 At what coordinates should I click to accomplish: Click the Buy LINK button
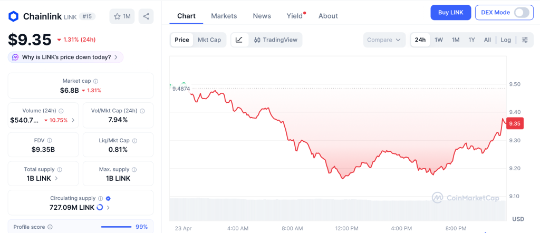pyautogui.click(x=450, y=13)
